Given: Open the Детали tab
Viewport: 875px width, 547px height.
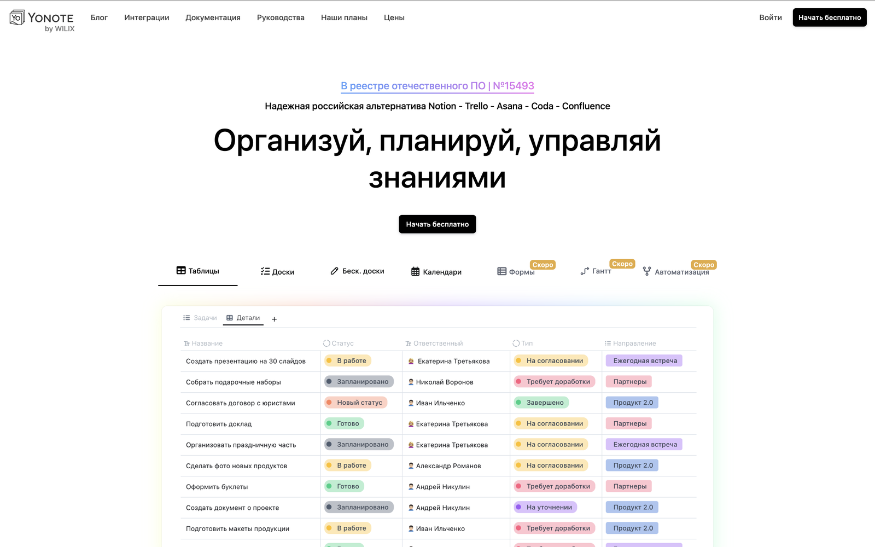Looking at the screenshot, I should coord(243,317).
